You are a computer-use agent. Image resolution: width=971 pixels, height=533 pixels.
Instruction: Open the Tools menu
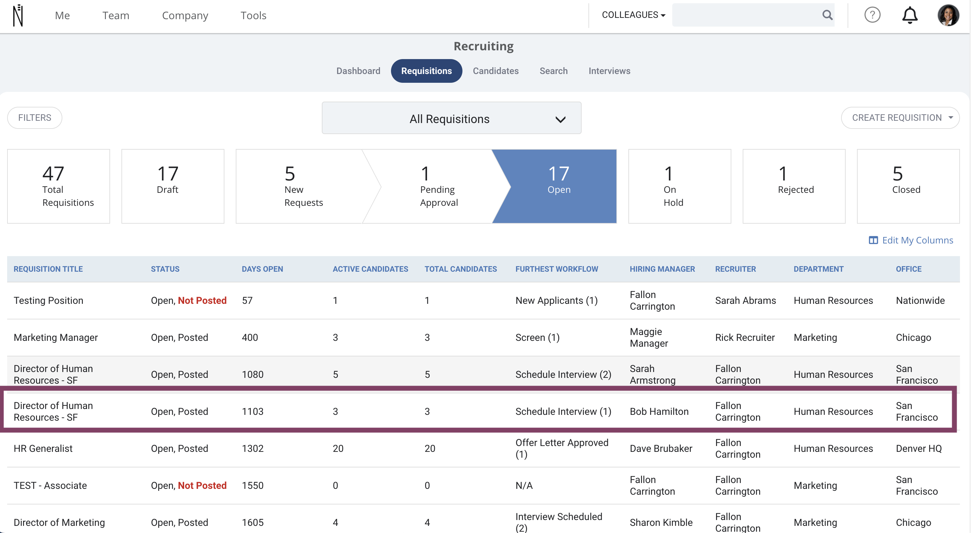click(253, 16)
